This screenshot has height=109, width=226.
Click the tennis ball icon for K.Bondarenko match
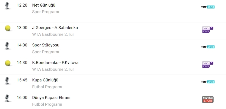8,63
